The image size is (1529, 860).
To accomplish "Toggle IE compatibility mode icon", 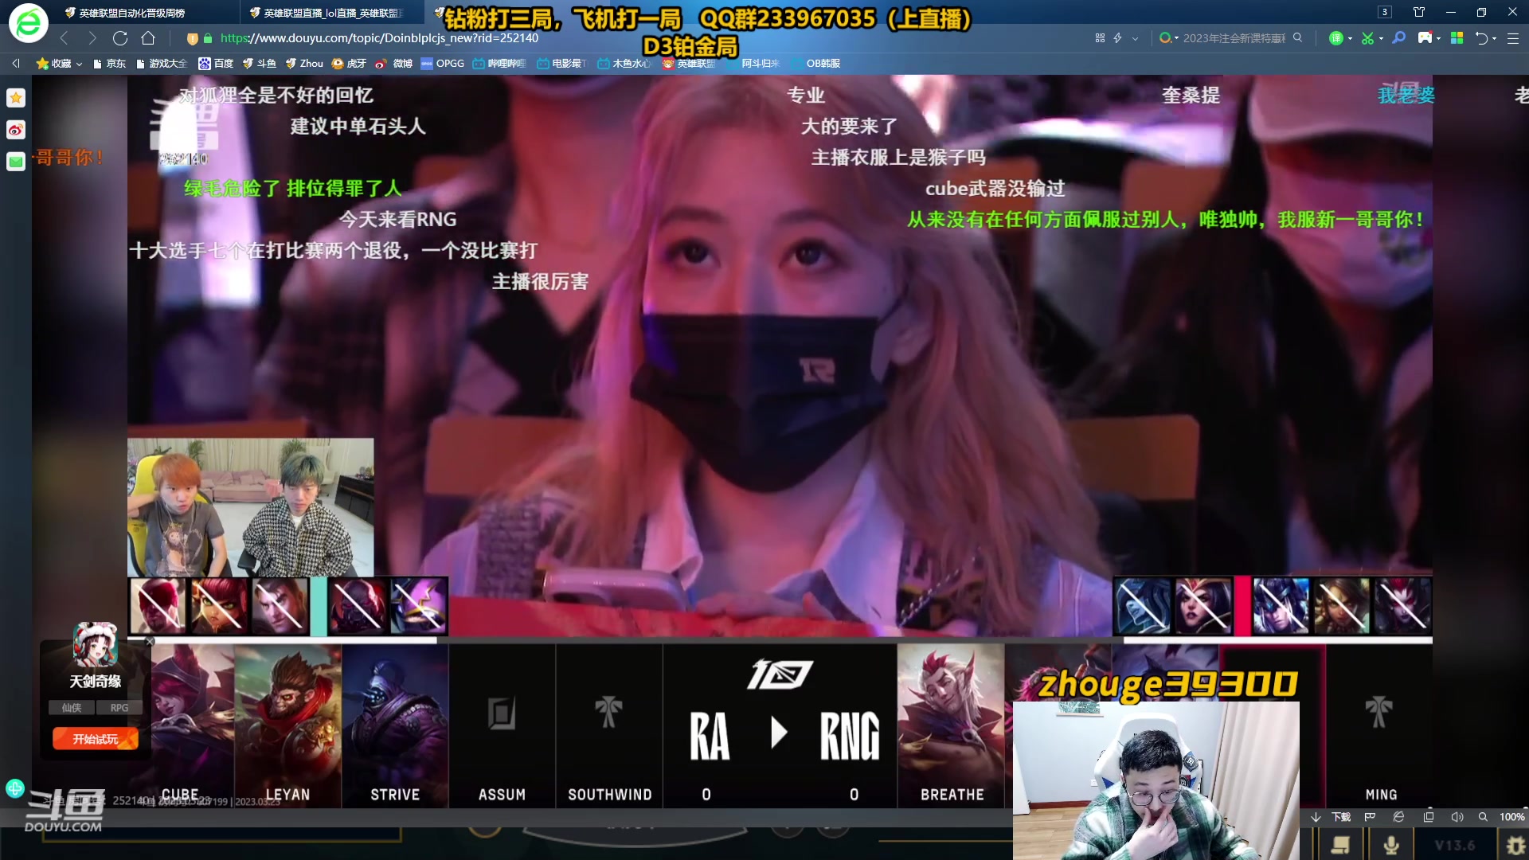I will [1398, 817].
